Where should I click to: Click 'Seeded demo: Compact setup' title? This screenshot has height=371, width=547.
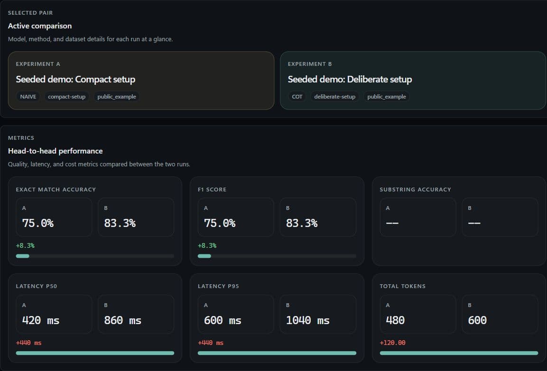click(75, 80)
